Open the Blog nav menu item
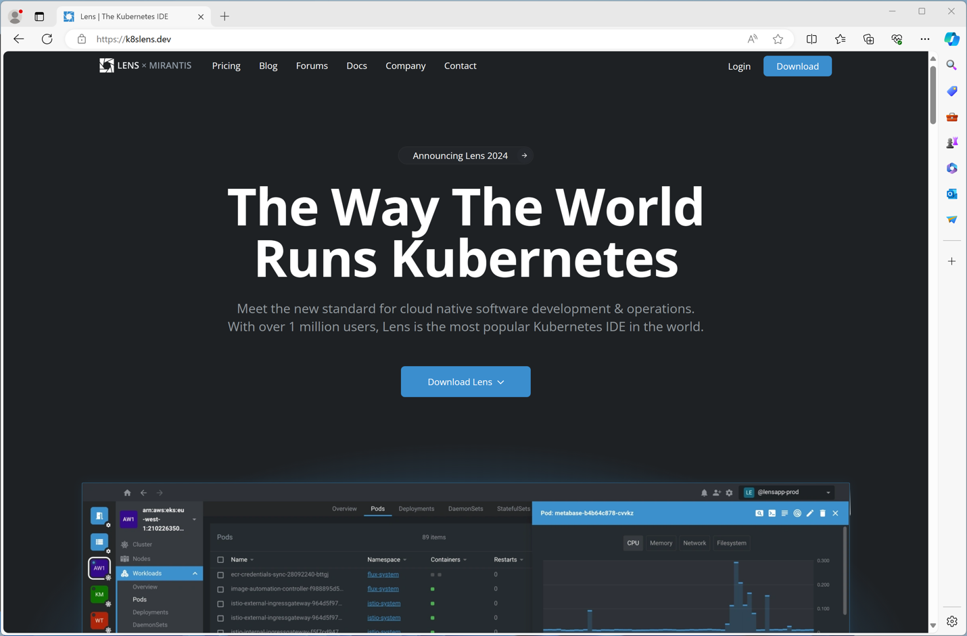This screenshot has width=967, height=636. pos(268,66)
